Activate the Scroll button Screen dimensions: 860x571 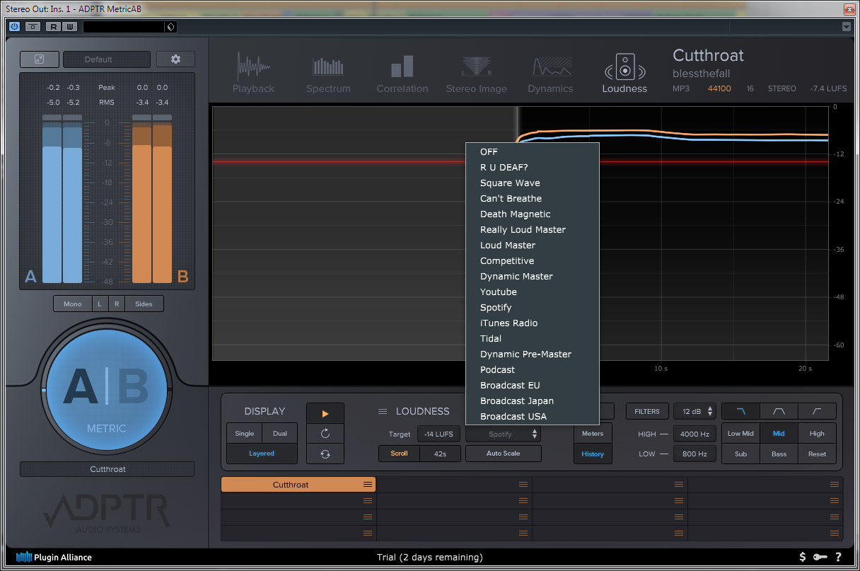399,454
